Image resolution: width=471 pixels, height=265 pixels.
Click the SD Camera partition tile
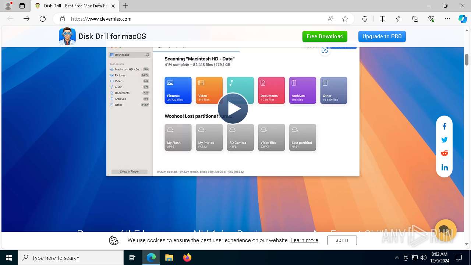(x=240, y=137)
